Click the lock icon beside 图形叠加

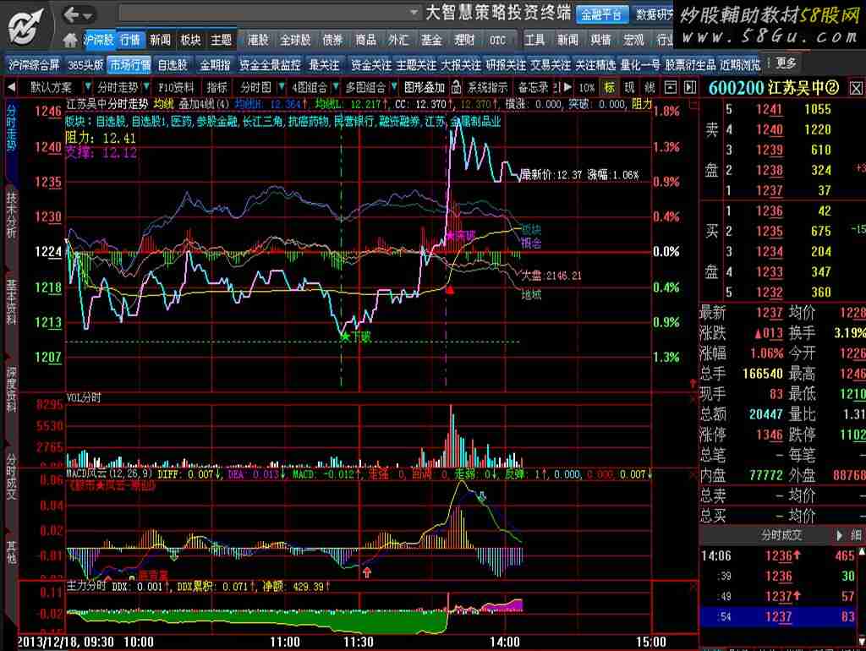pyautogui.click(x=456, y=87)
